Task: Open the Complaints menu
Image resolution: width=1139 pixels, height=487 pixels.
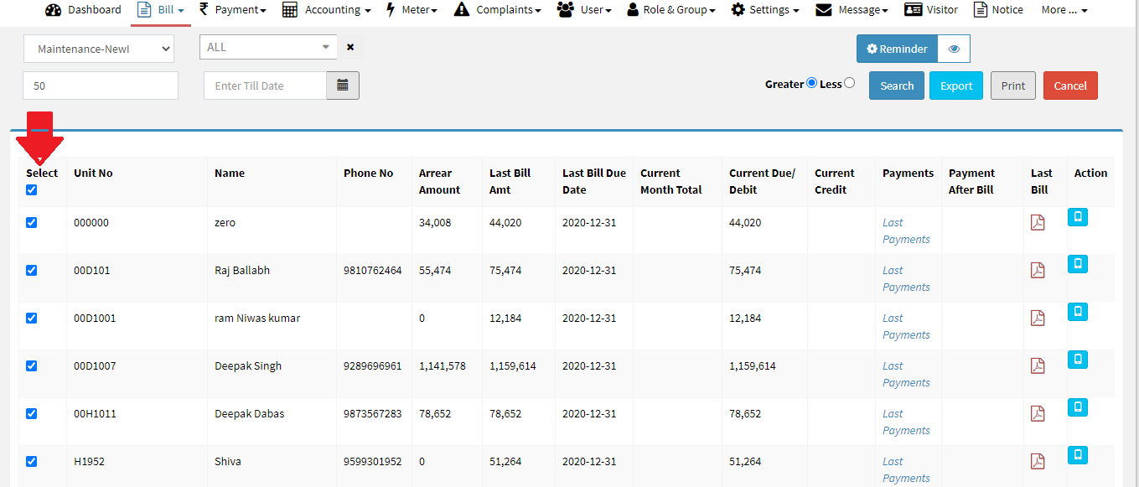Action: coord(497,10)
